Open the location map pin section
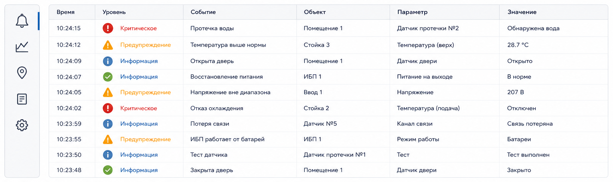Screen dimensions: 613x182 tap(22, 73)
